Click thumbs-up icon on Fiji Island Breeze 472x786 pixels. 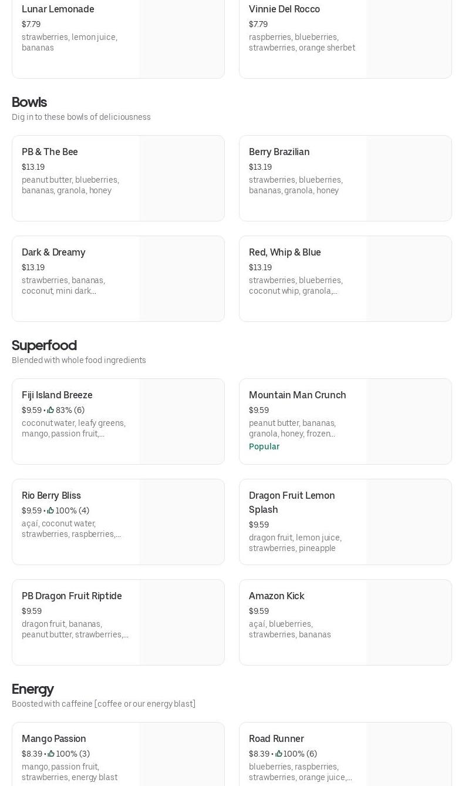tap(50, 410)
